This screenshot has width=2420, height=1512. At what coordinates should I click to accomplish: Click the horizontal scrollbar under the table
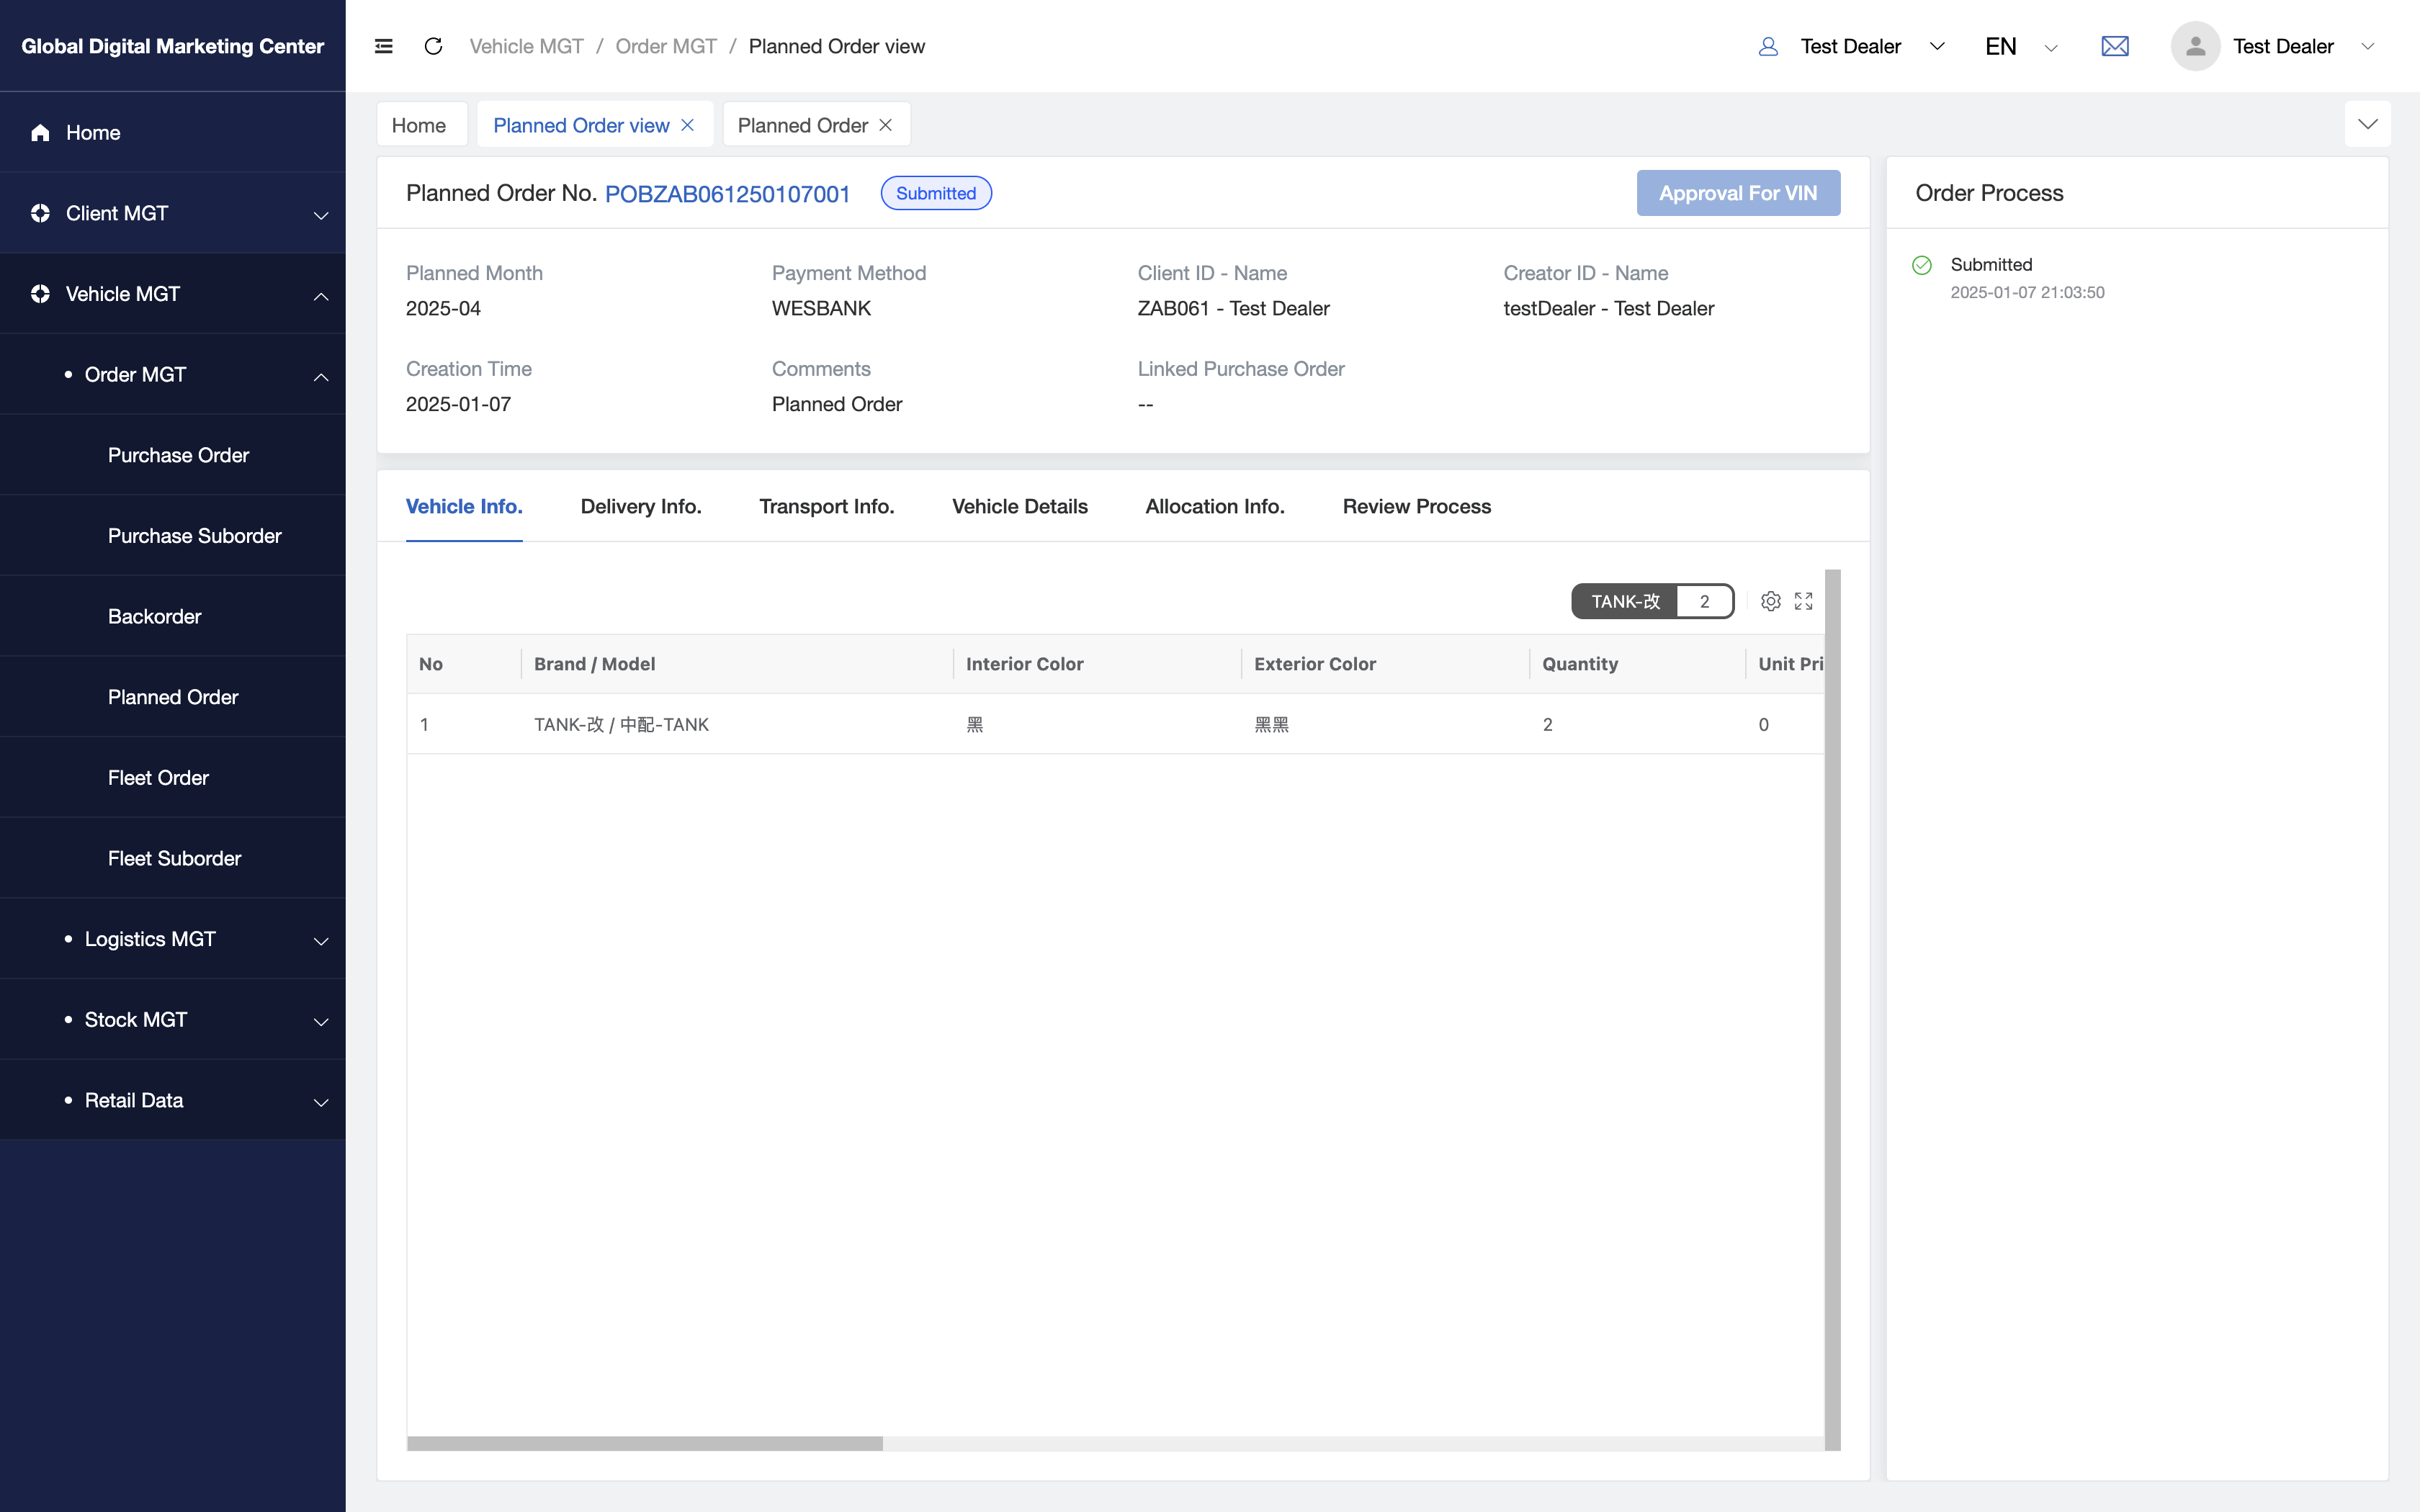click(645, 1443)
